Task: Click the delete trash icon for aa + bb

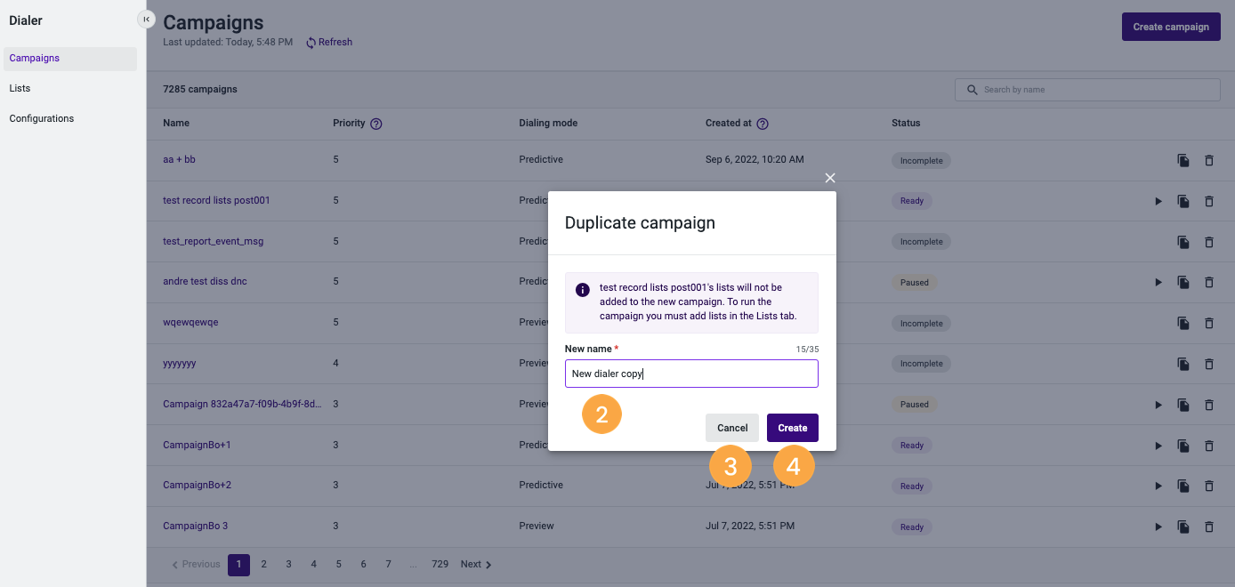Action: tap(1209, 160)
